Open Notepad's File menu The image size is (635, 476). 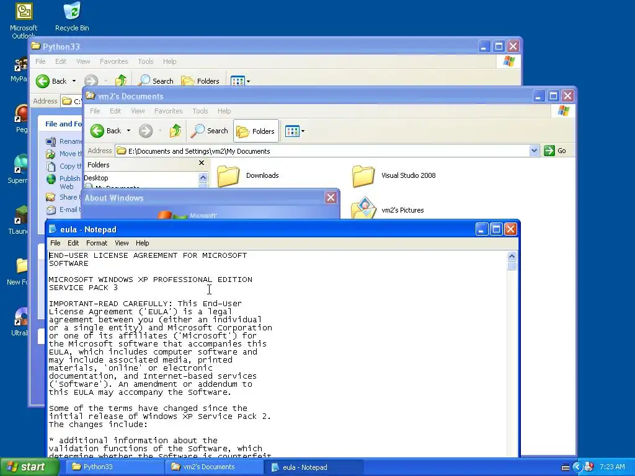coord(55,243)
